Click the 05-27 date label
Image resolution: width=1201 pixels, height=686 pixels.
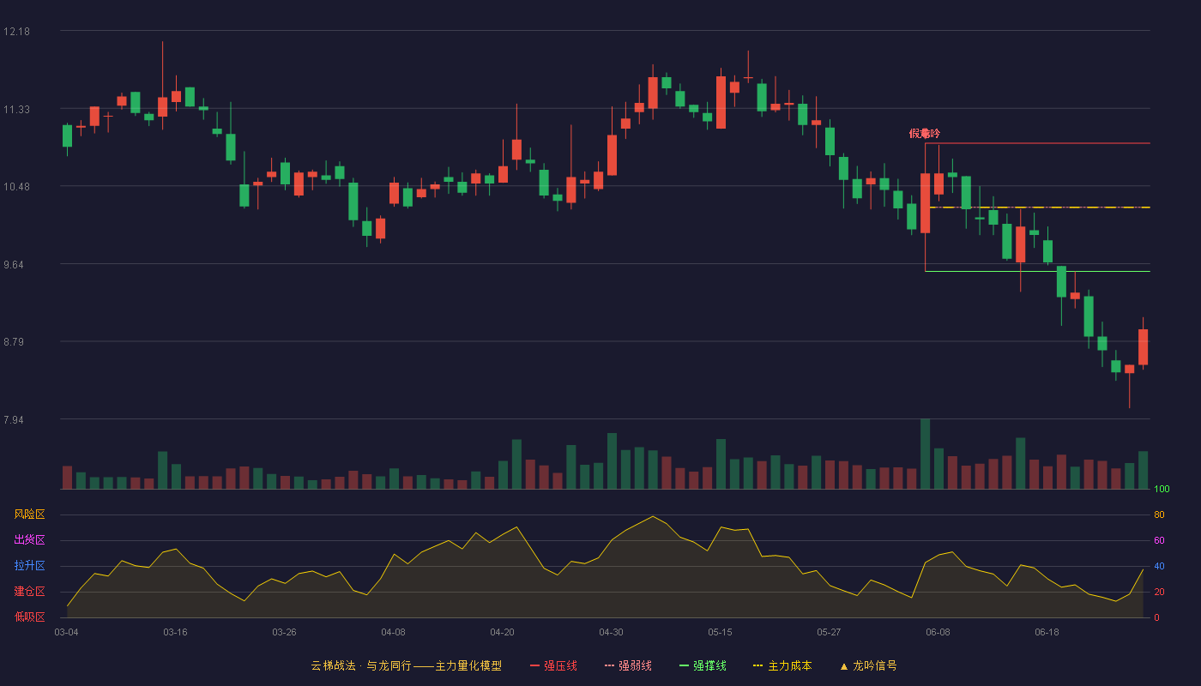829,632
